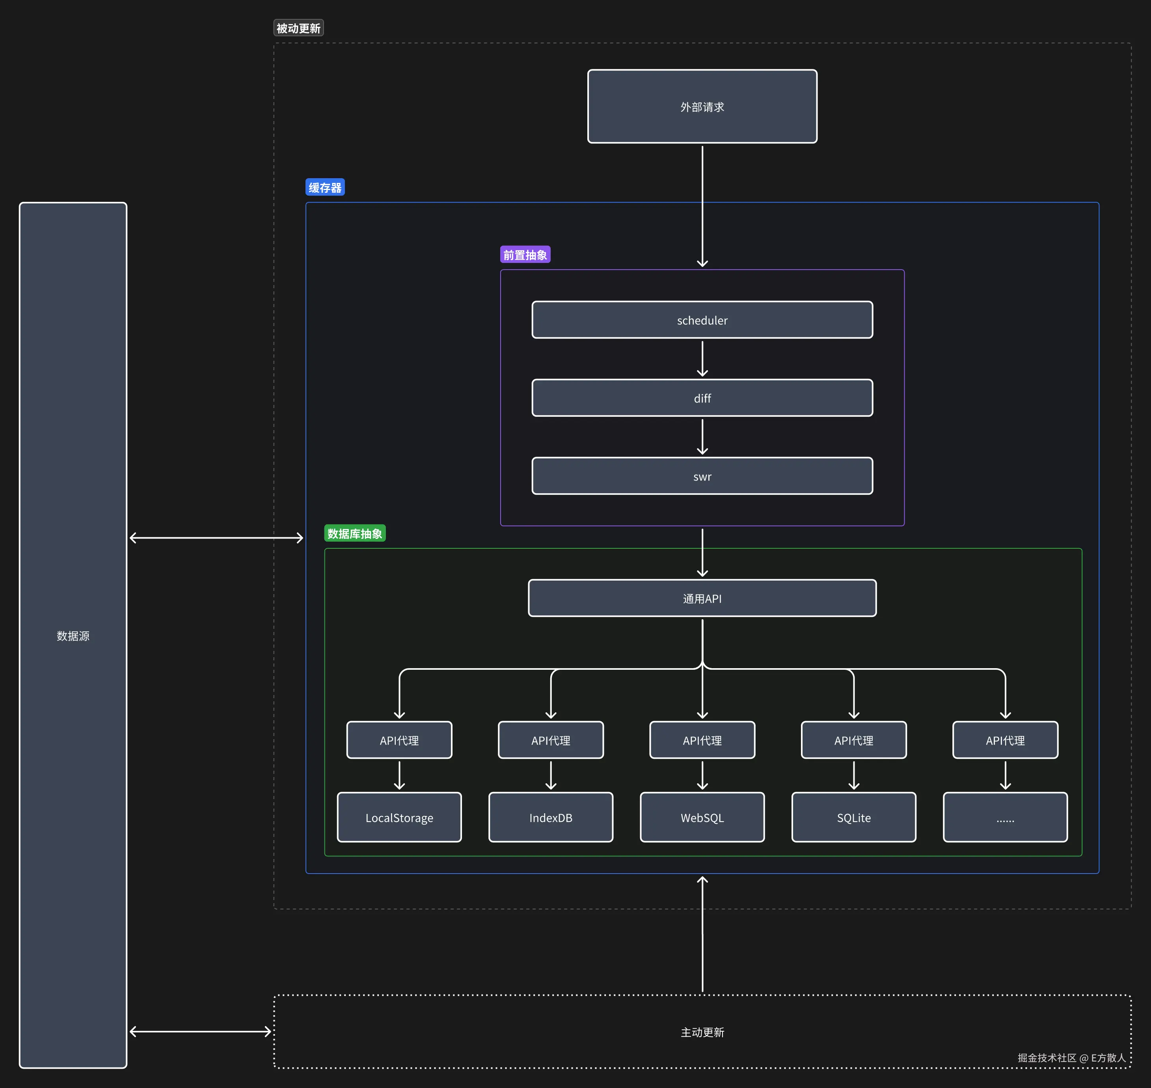Select the LocalStorage box
The image size is (1151, 1088).
coord(399,818)
